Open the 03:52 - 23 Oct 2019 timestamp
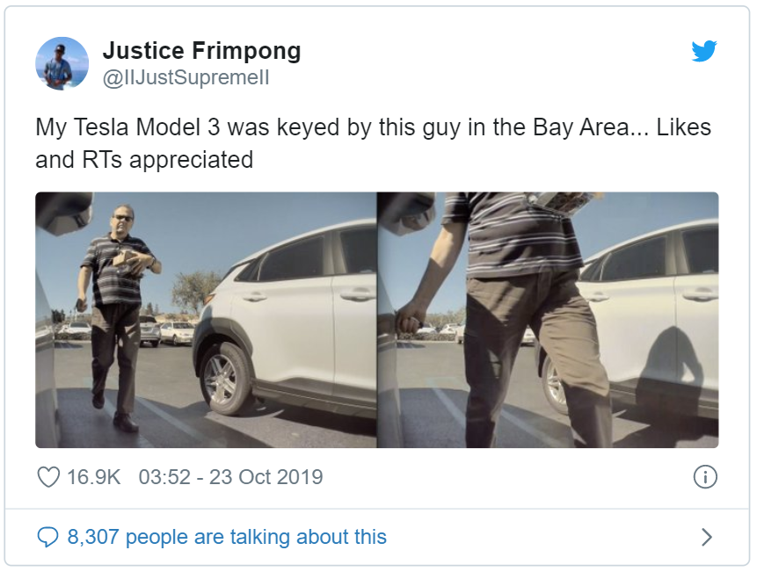The image size is (757, 572). (230, 477)
